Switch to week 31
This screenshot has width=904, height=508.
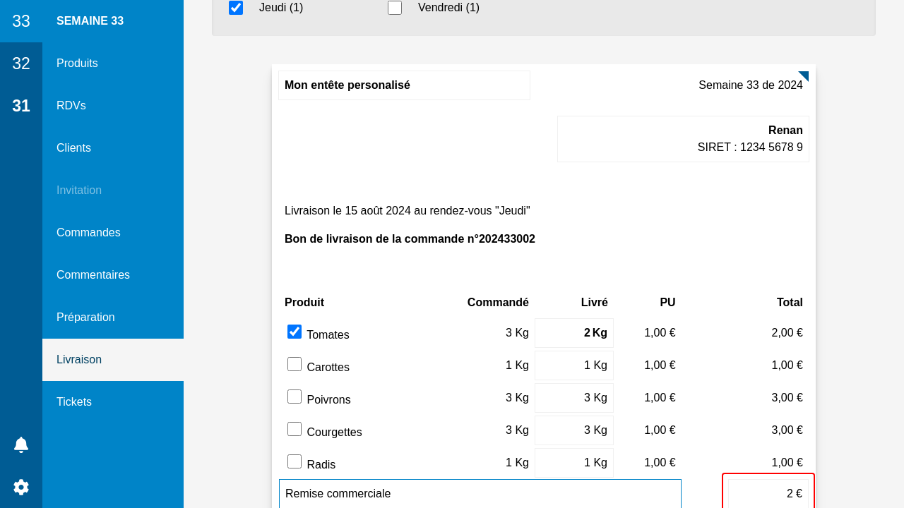(21, 106)
